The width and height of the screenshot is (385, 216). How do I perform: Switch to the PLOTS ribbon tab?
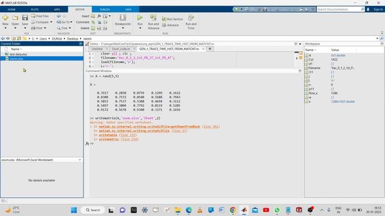pos(35,10)
